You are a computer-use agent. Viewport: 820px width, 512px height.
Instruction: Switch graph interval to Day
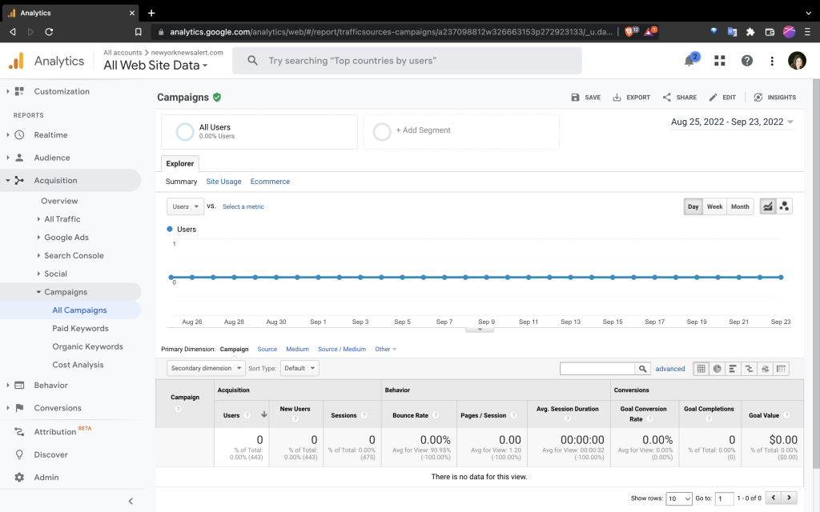coord(693,206)
